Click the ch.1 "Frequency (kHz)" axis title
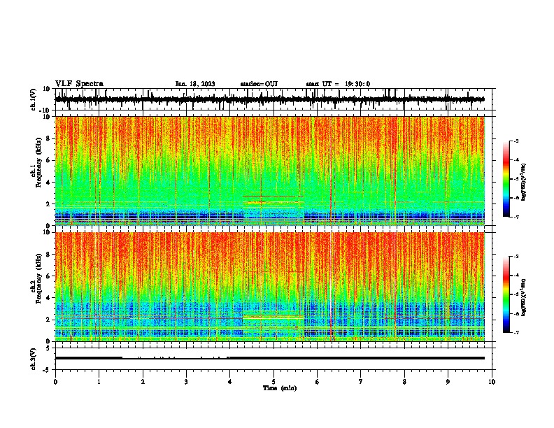 (x=38, y=162)
